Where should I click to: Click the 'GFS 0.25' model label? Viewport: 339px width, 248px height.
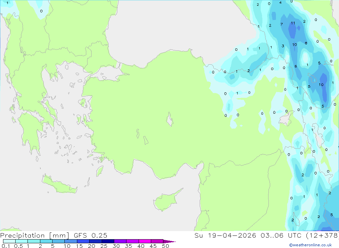[91, 235]
